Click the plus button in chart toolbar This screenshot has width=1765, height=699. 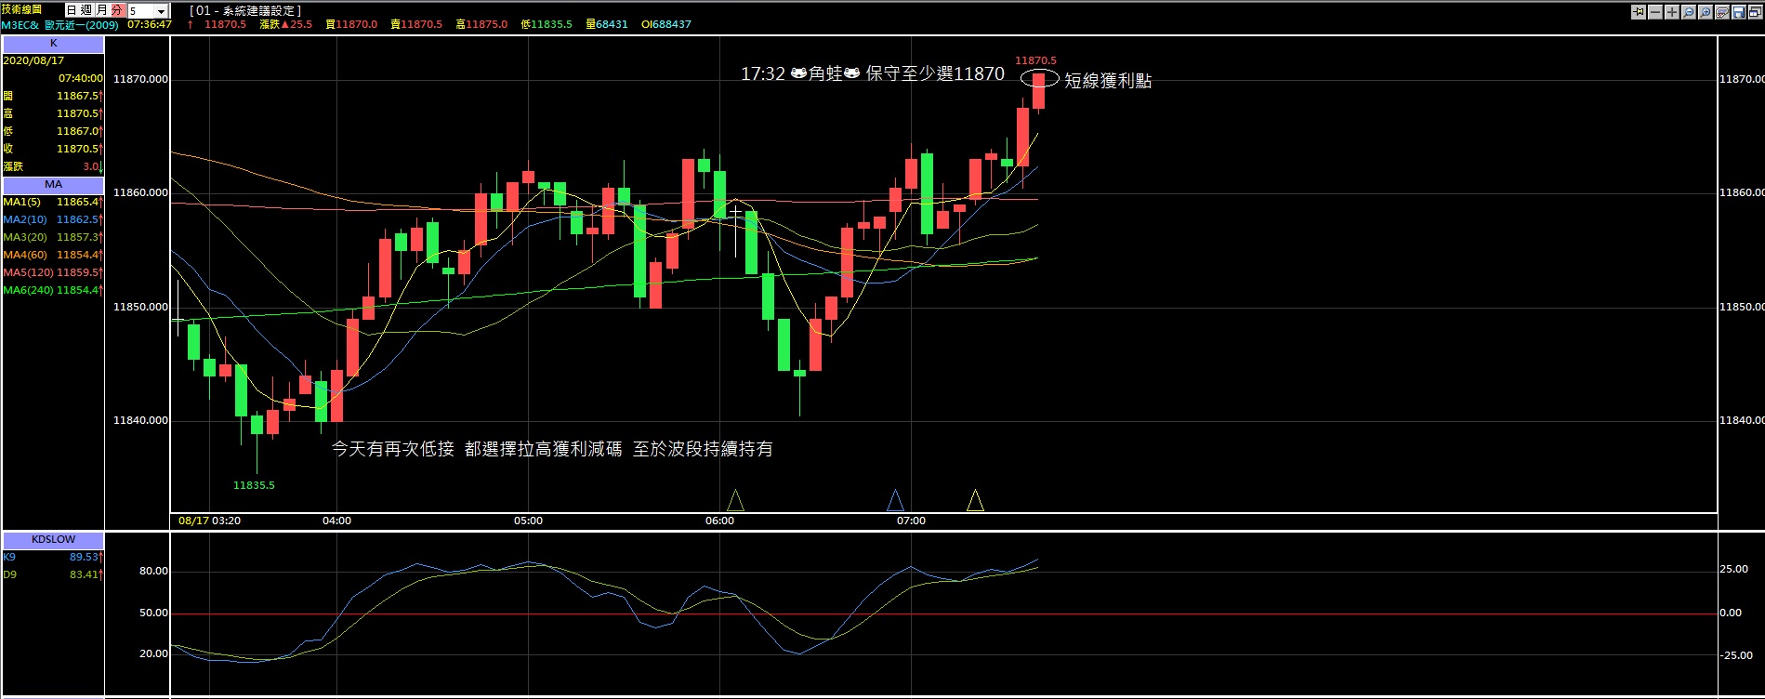(x=1672, y=12)
